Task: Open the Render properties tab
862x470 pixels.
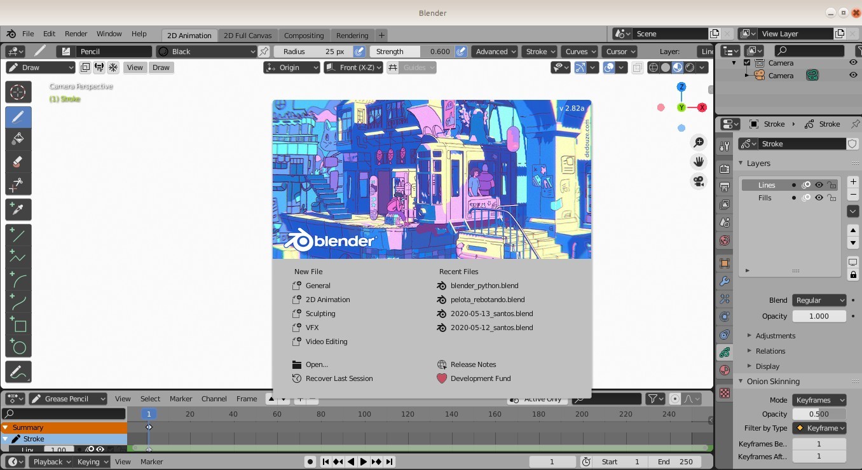Action: click(x=725, y=169)
